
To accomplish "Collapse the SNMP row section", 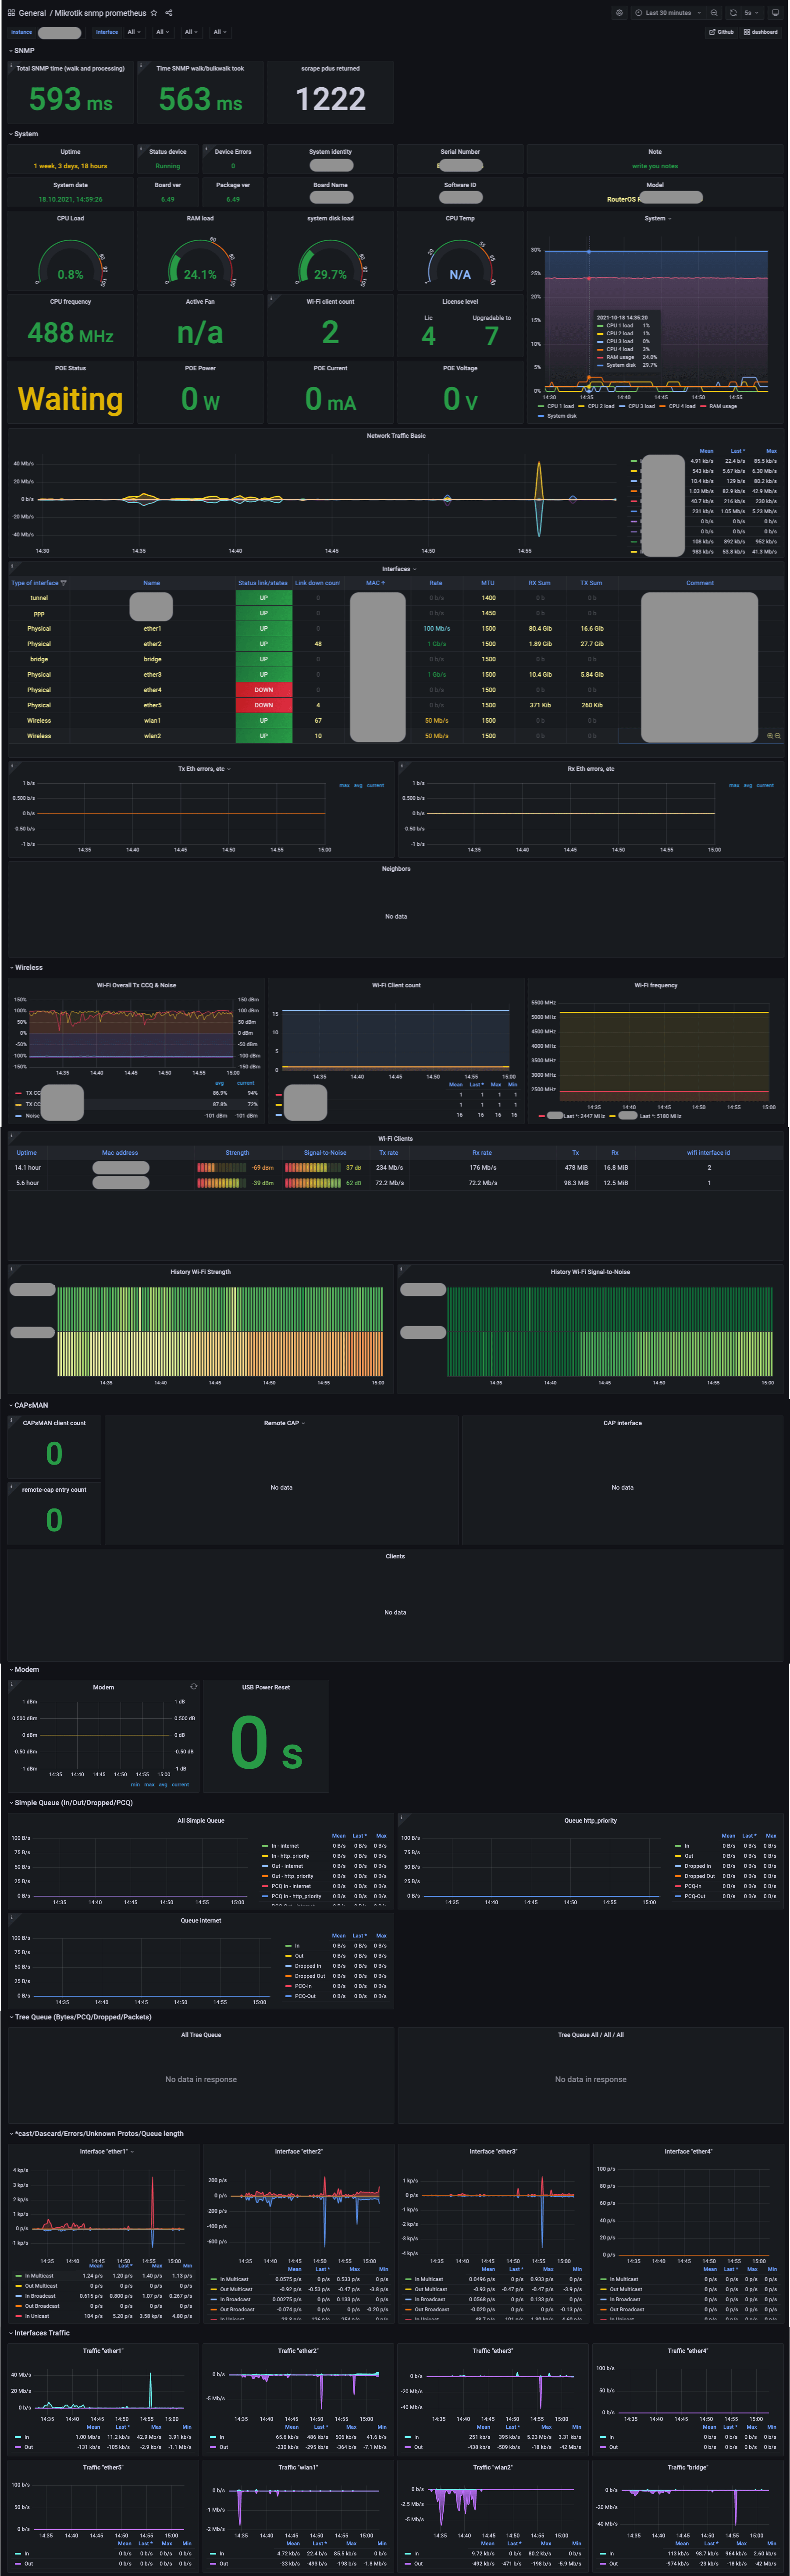I will (23, 50).
